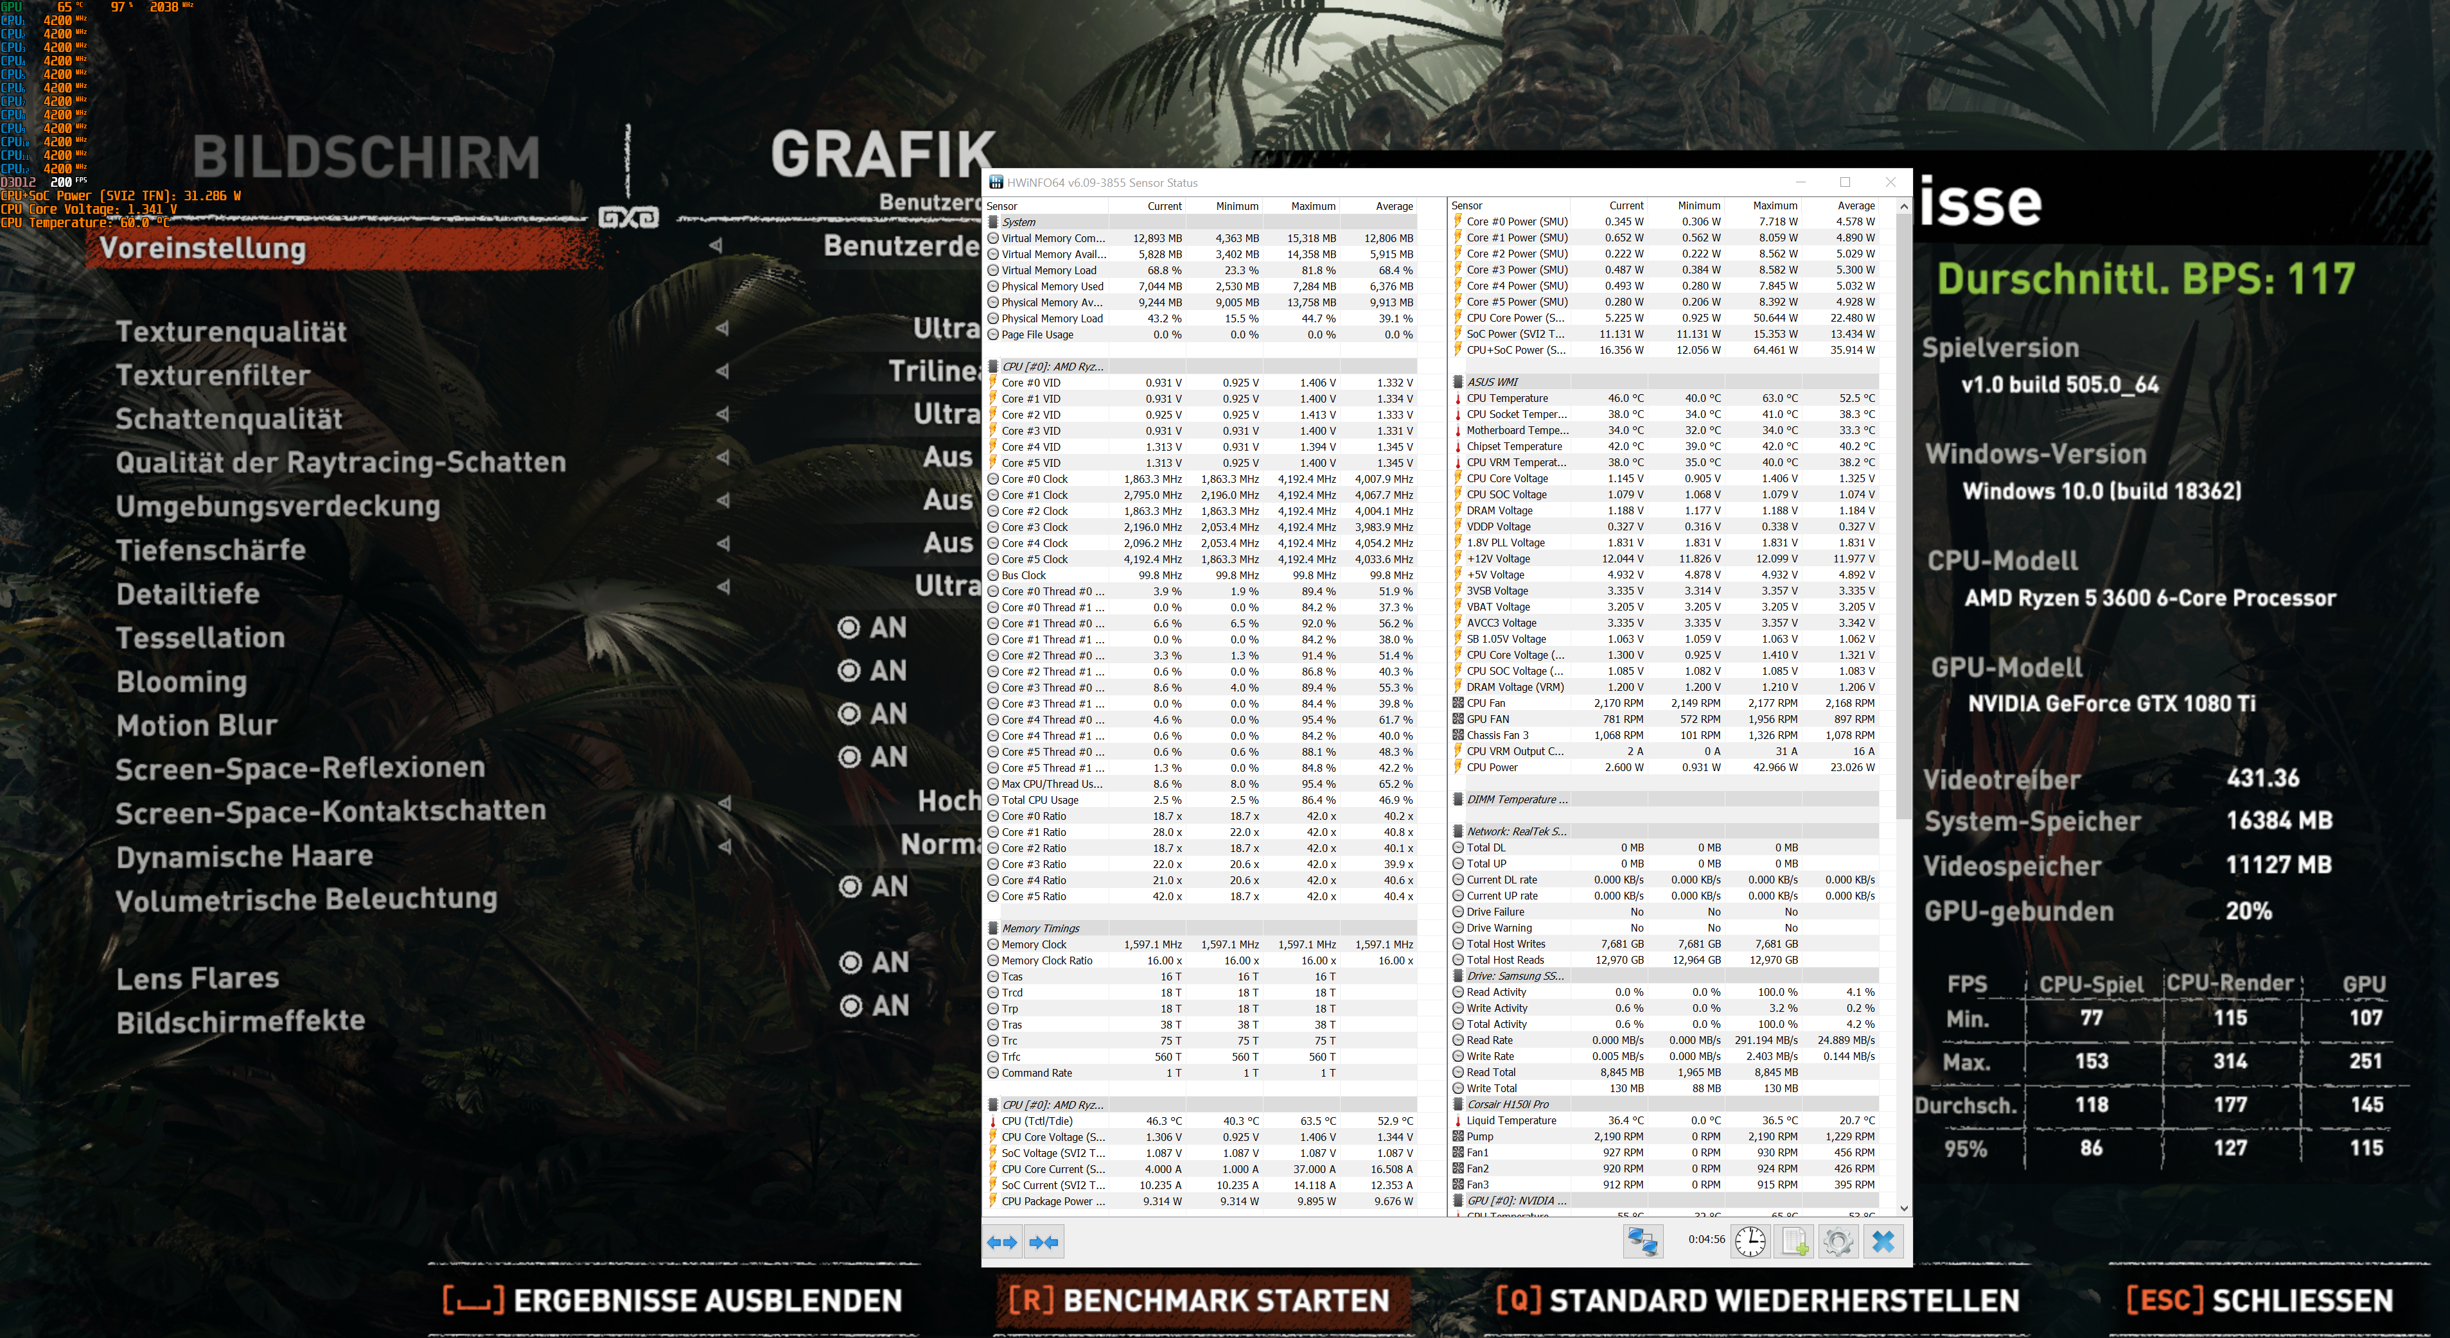Switch to the GRAFIK tab
The width and height of the screenshot is (2450, 1338).
[x=882, y=155]
